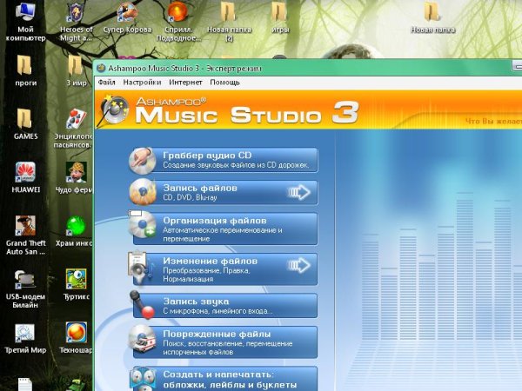Select the Супер Корова desktop shortcut
The image size is (522, 391).
(127, 18)
